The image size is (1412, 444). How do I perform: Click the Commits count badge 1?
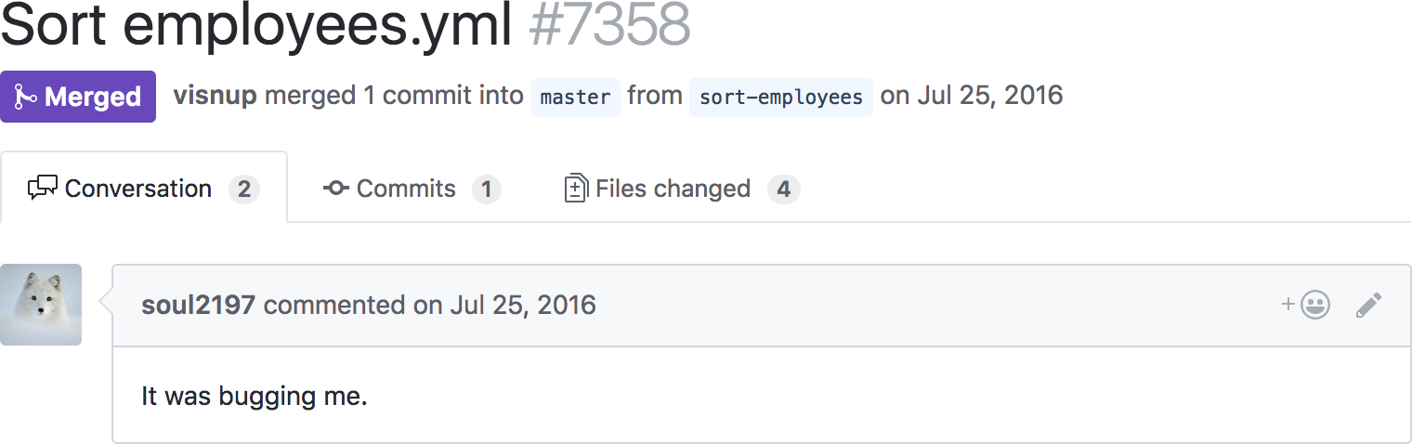coord(486,189)
